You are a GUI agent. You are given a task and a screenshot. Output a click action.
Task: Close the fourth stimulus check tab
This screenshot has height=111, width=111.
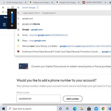pyautogui.click(x=26, y=2)
